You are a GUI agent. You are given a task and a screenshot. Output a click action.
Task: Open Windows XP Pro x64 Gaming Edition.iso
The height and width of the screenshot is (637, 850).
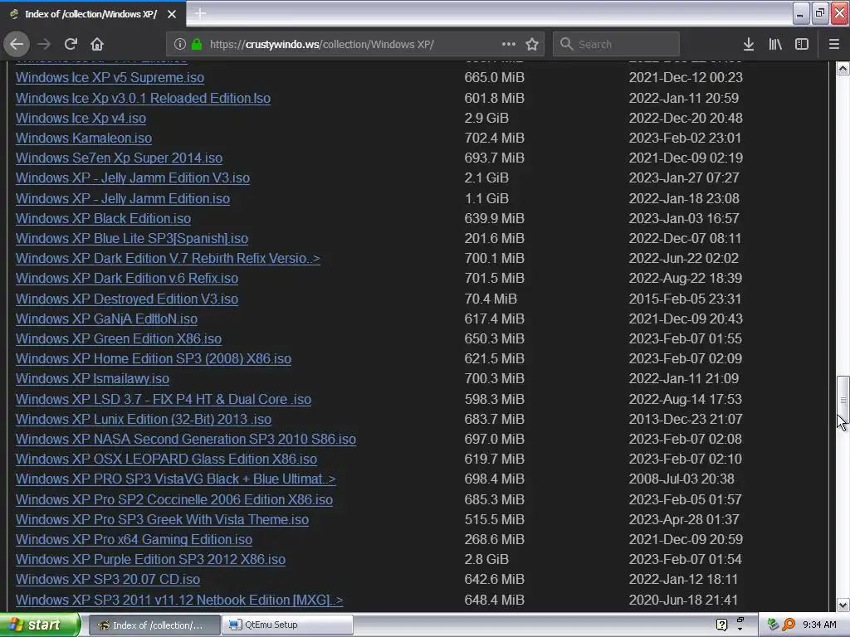point(134,540)
